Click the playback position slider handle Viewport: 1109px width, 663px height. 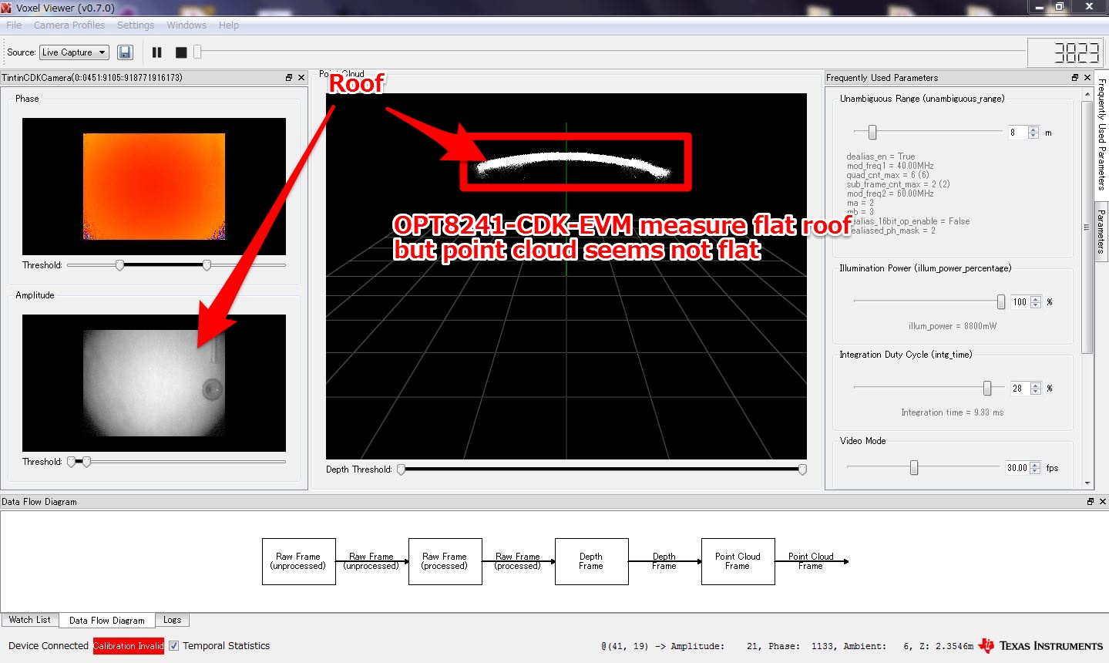pos(197,52)
